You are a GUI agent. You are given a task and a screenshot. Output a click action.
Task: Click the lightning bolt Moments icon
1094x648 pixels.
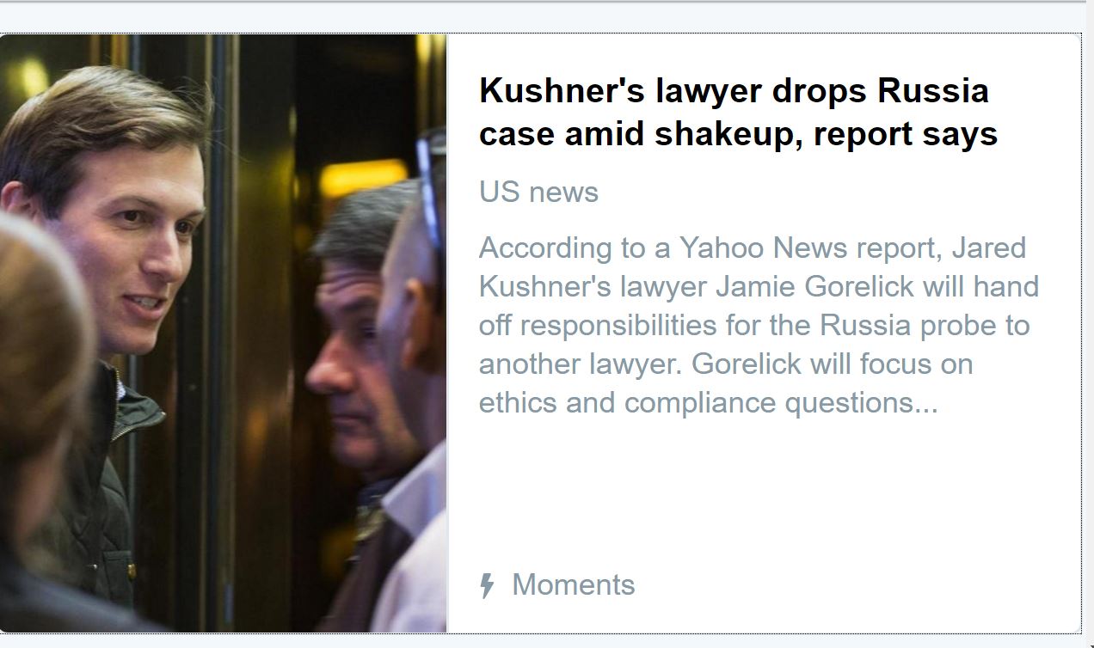[487, 585]
